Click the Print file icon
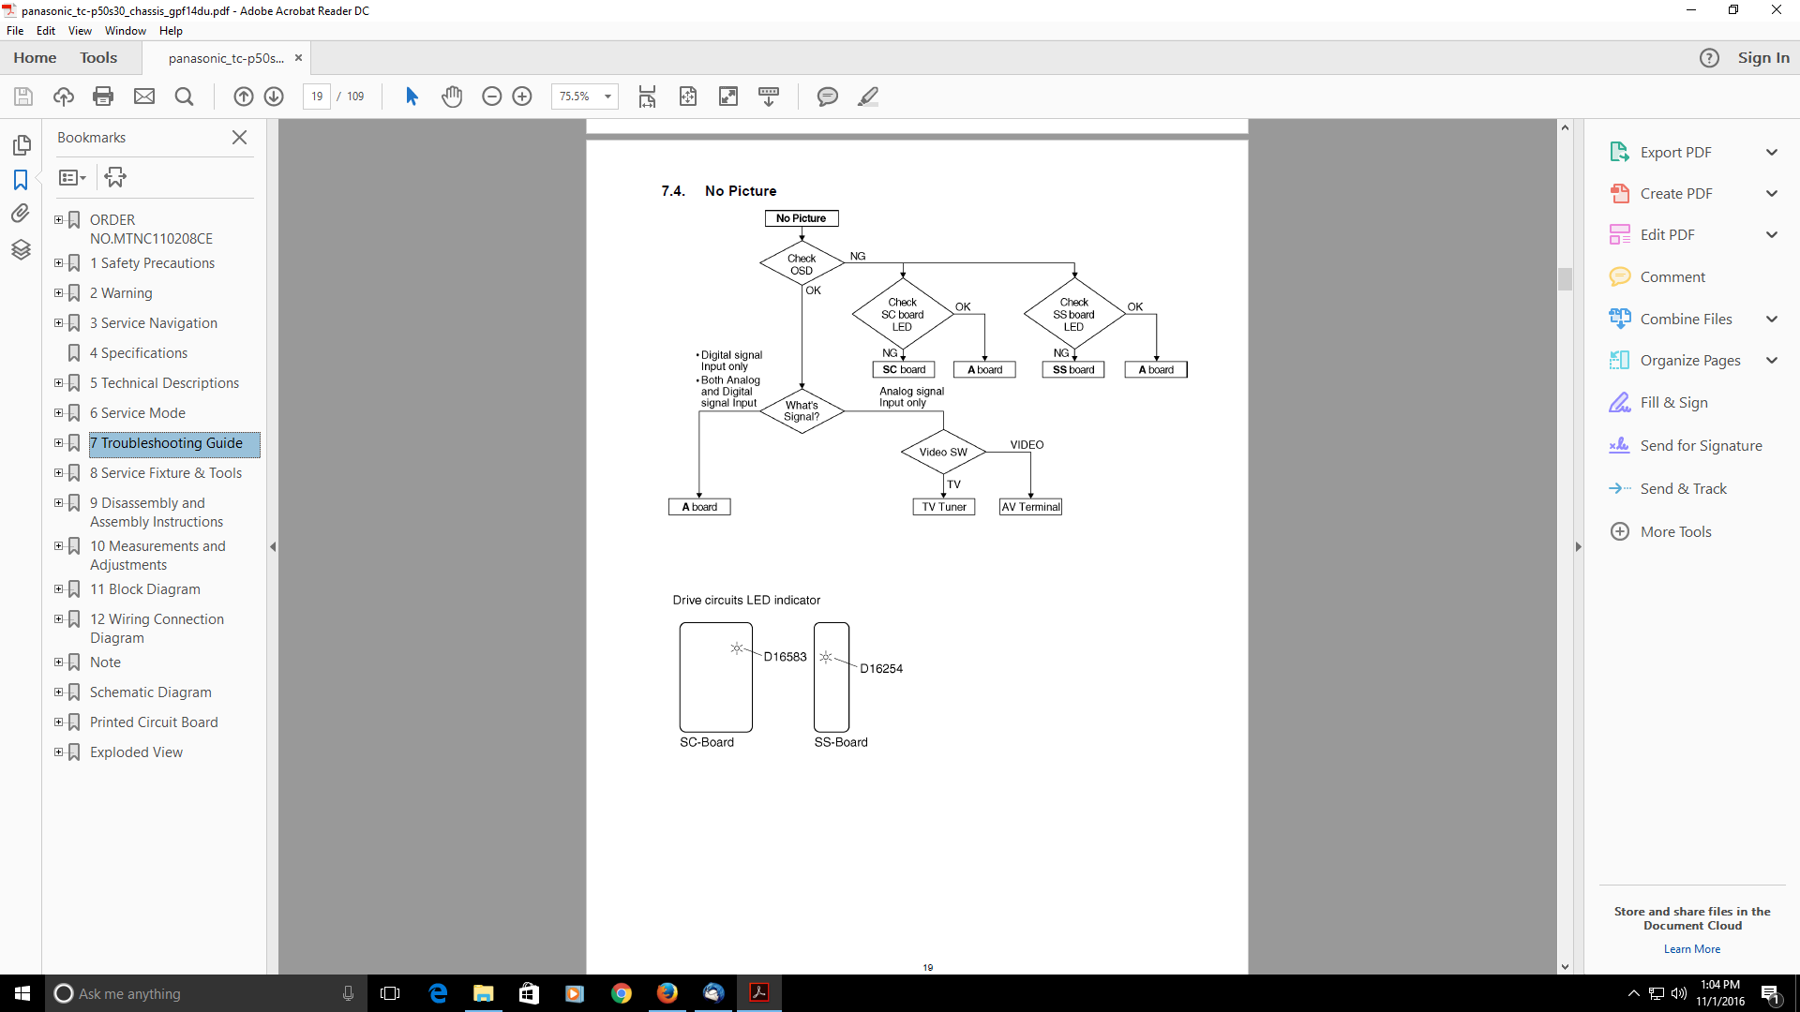Screen dimensions: 1800x1012 tap(103, 97)
